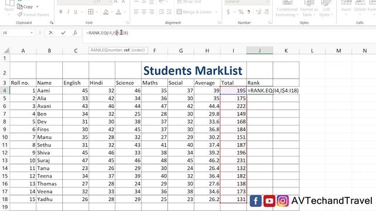Click the Insert Function fx button
This screenshot has height=211, width=376.
click(x=75, y=33)
